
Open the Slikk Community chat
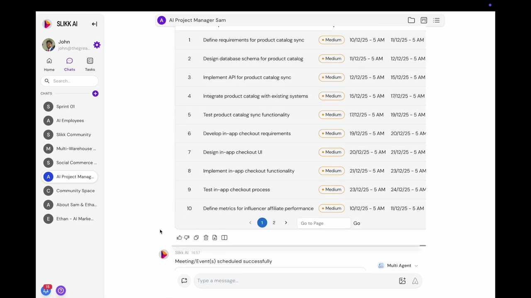pyautogui.click(x=70, y=135)
